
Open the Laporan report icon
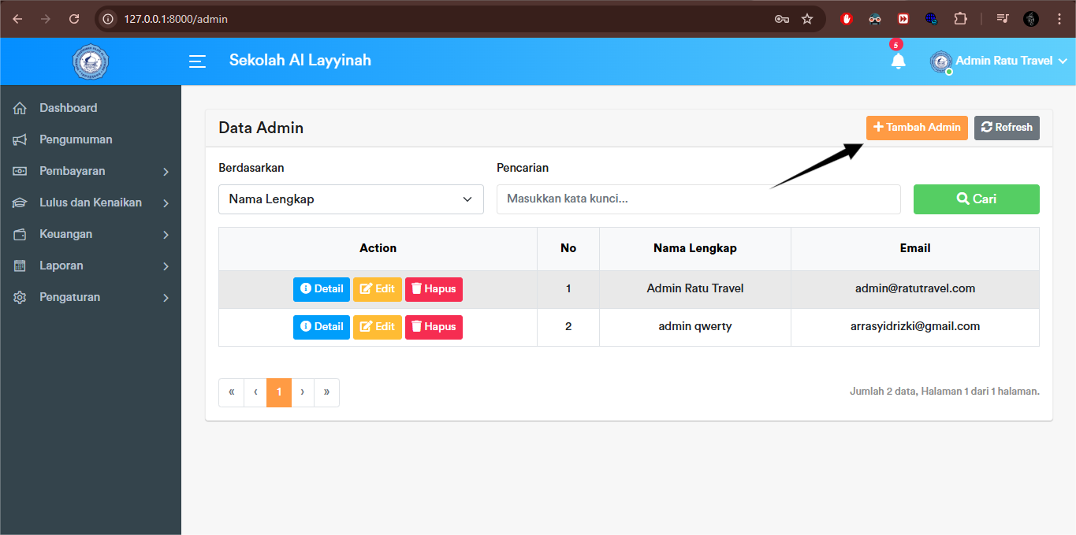(21, 265)
